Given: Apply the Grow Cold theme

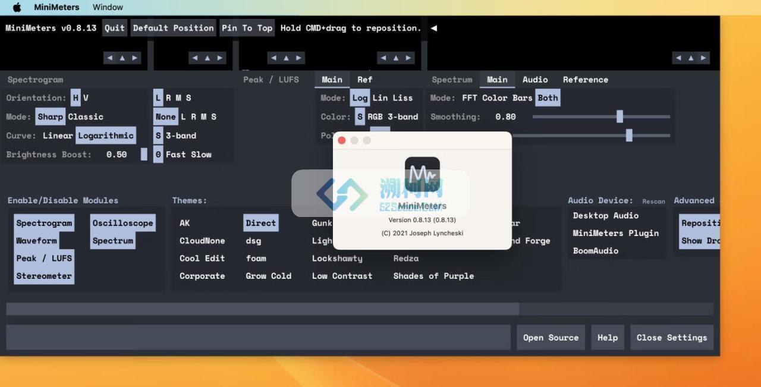Looking at the screenshot, I should point(269,276).
